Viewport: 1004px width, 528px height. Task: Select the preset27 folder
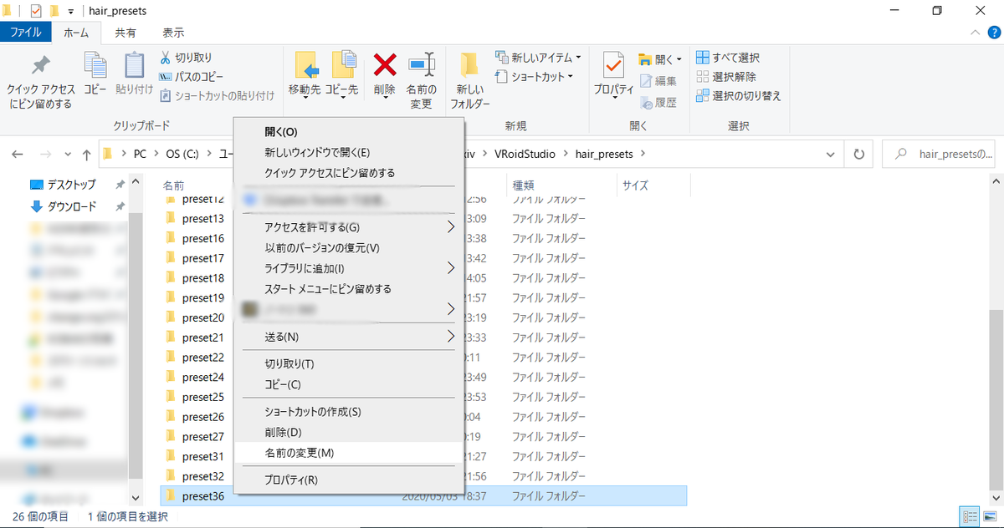(x=202, y=437)
